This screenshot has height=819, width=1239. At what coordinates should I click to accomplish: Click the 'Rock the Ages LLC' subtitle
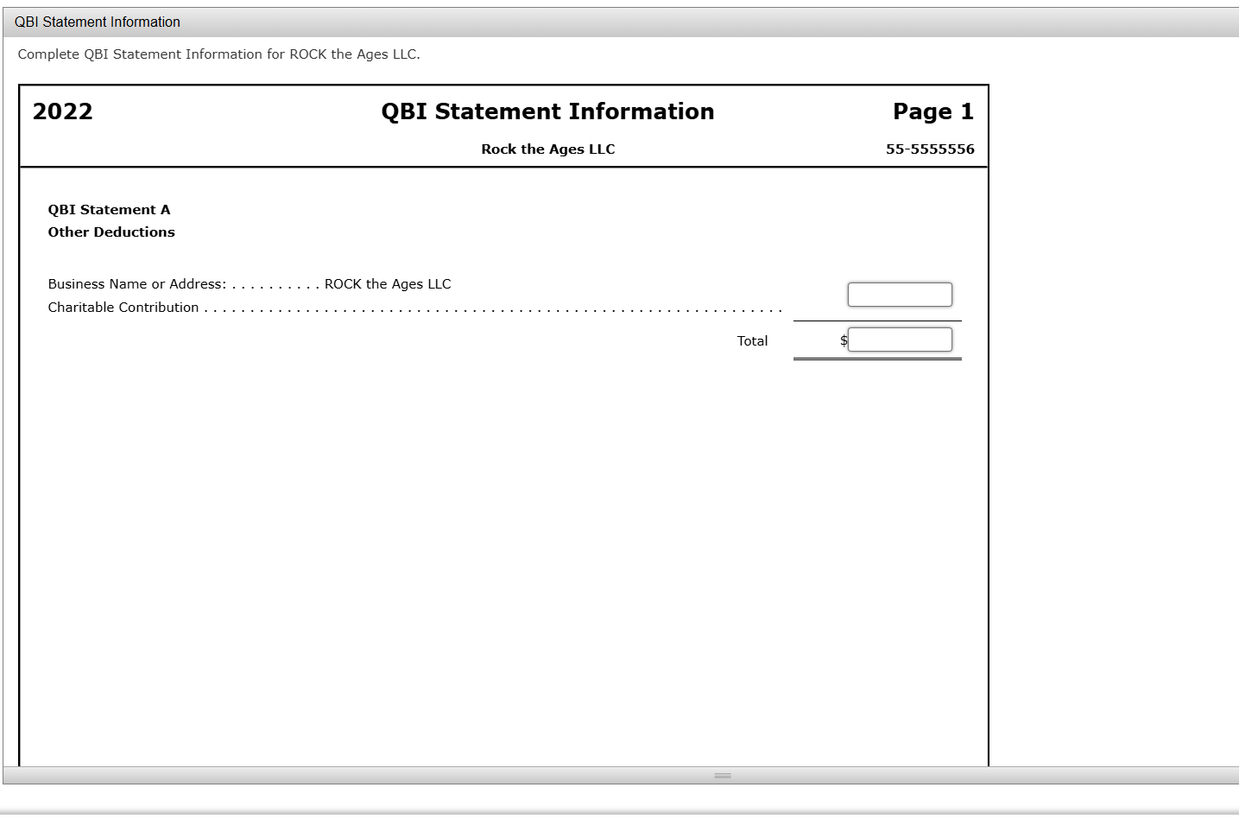click(x=548, y=149)
